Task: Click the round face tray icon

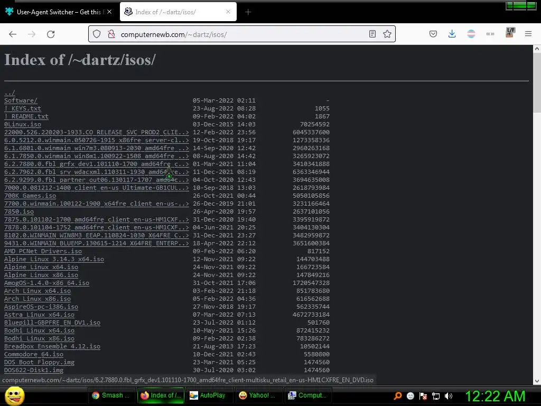Action: point(410,395)
